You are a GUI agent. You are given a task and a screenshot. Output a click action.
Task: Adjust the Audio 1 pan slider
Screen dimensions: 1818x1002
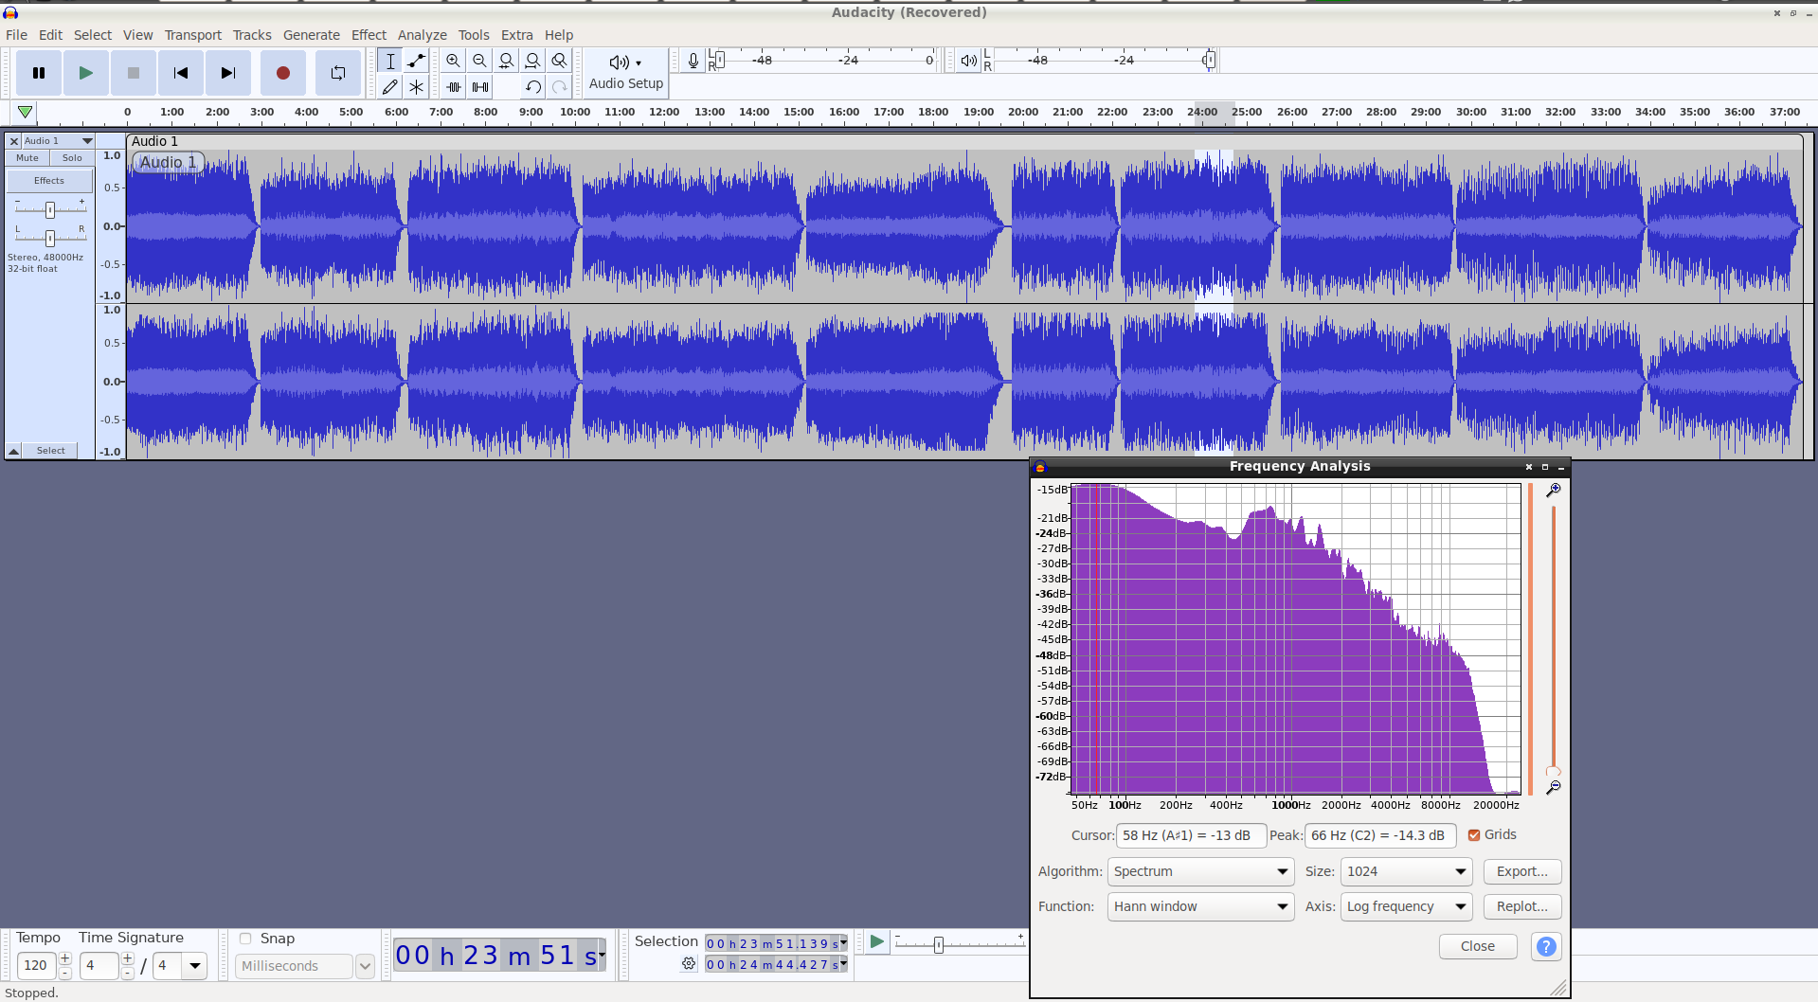click(x=50, y=238)
